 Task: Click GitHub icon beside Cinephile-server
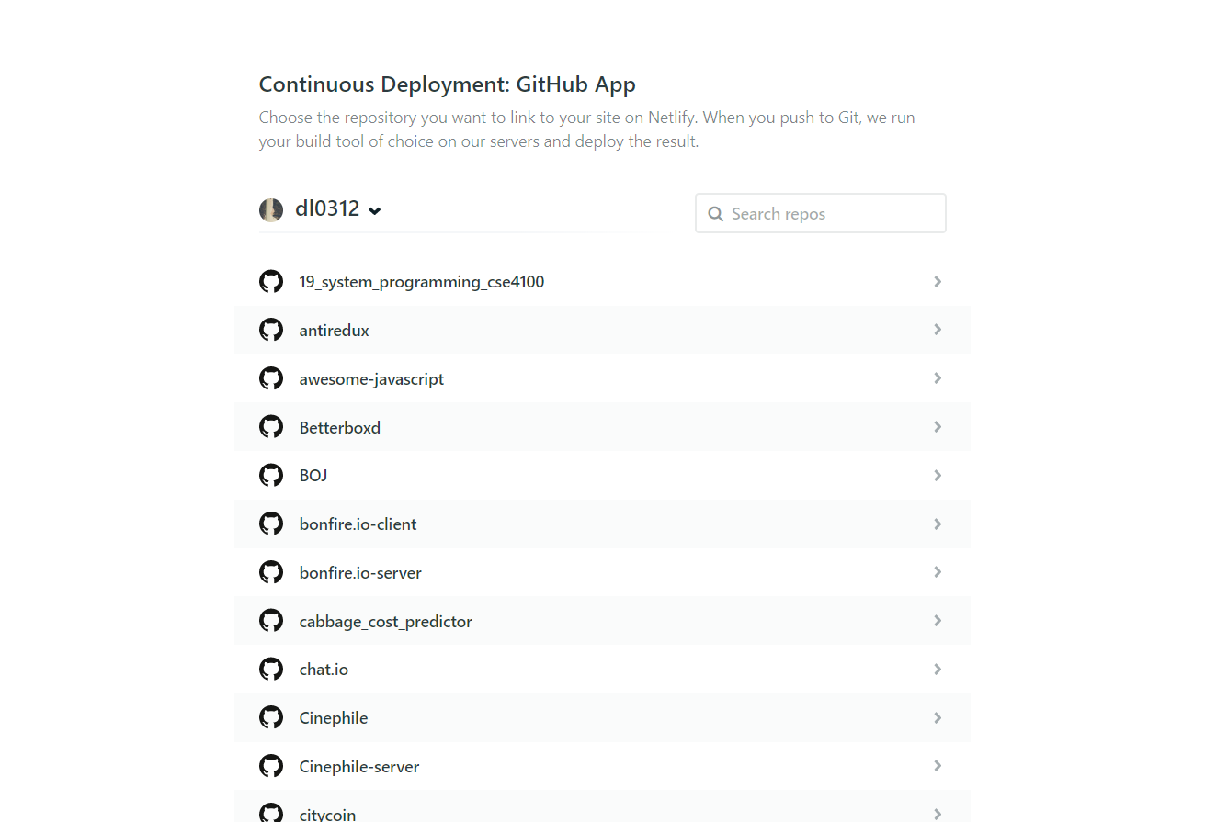pyautogui.click(x=271, y=766)
